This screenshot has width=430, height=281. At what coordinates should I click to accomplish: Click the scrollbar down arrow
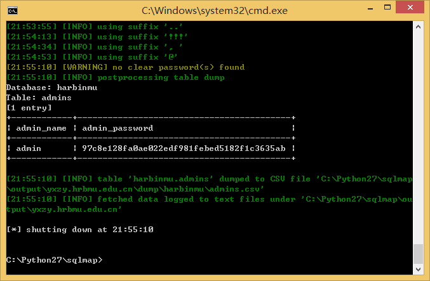pyautogui.click(x=418, y=269)
